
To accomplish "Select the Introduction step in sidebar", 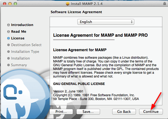I will point(22,25).
